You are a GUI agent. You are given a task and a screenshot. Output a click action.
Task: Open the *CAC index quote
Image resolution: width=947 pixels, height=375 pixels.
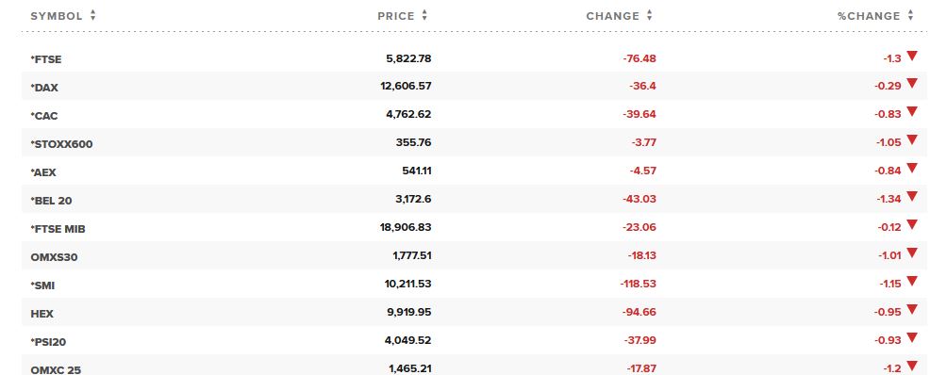point(44,116)
